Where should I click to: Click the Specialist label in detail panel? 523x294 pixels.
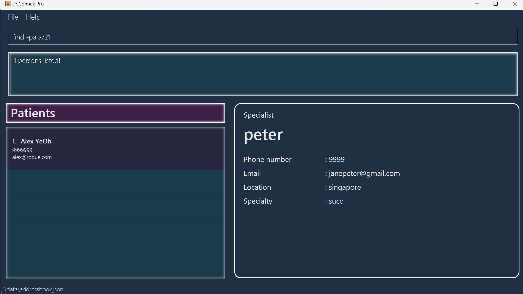tap(259, 115)
